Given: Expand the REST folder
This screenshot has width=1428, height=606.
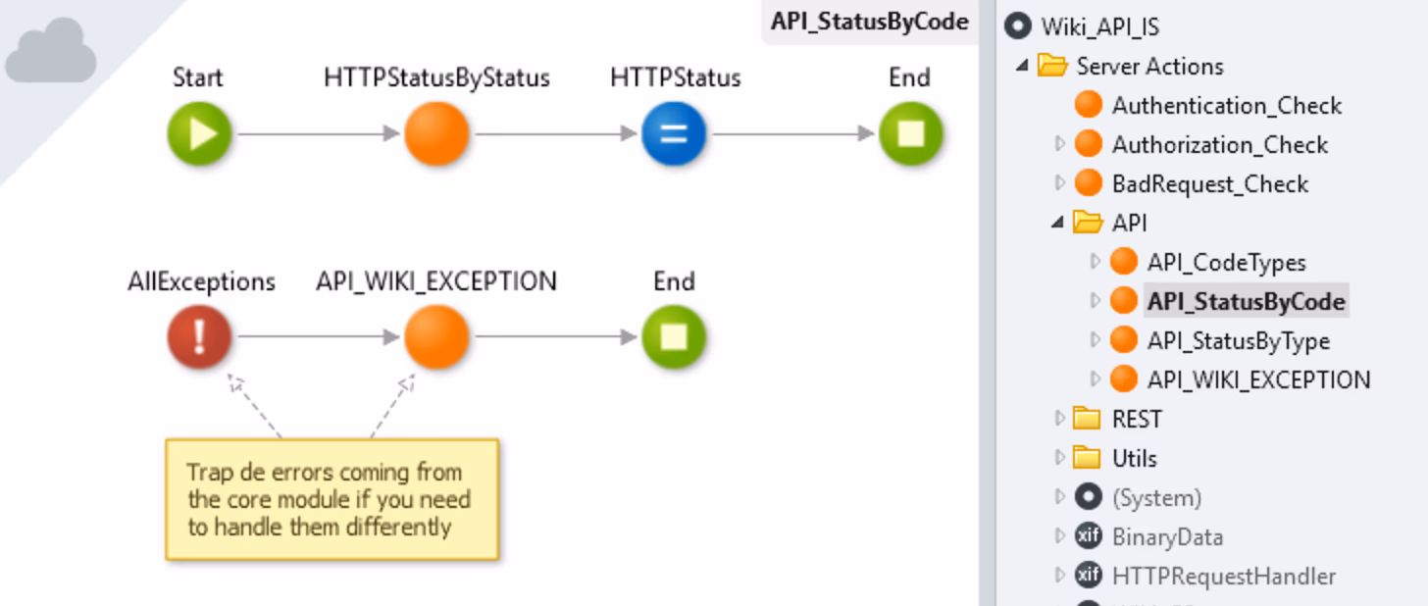Looking at the screenshot, I should coord(1059,419).
